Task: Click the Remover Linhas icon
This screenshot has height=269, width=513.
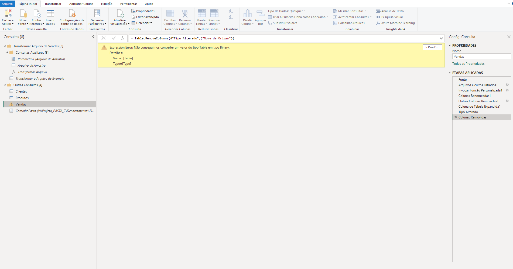Action: pos(214,13)
